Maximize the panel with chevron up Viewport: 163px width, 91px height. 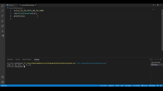click(158, 59)
